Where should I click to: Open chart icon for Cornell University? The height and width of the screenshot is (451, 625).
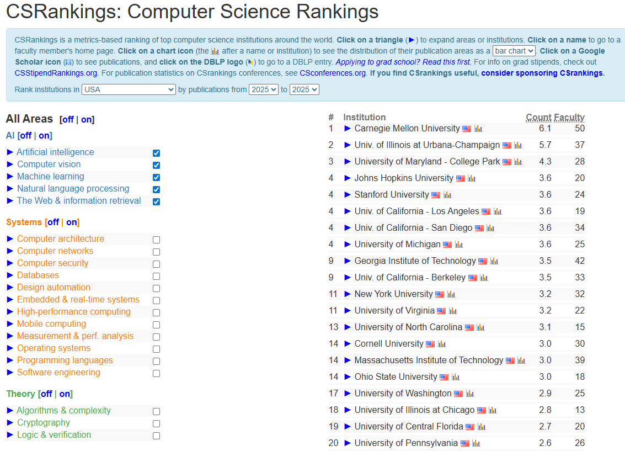click(442, 344)
